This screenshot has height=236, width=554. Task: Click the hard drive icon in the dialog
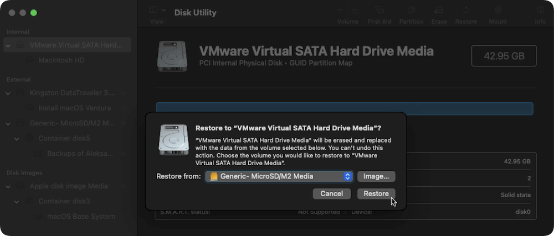[x=173, y=140]
